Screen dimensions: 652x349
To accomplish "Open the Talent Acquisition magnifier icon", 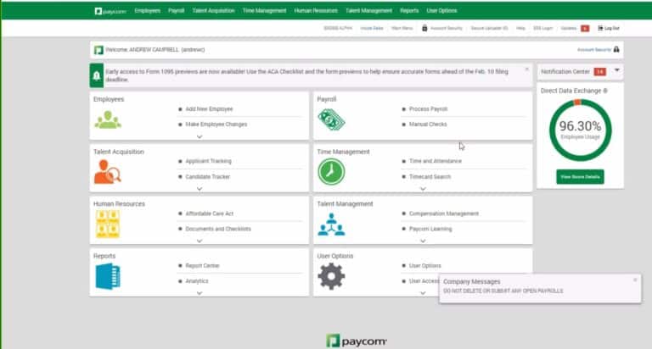I will click(x=108, y=172).
